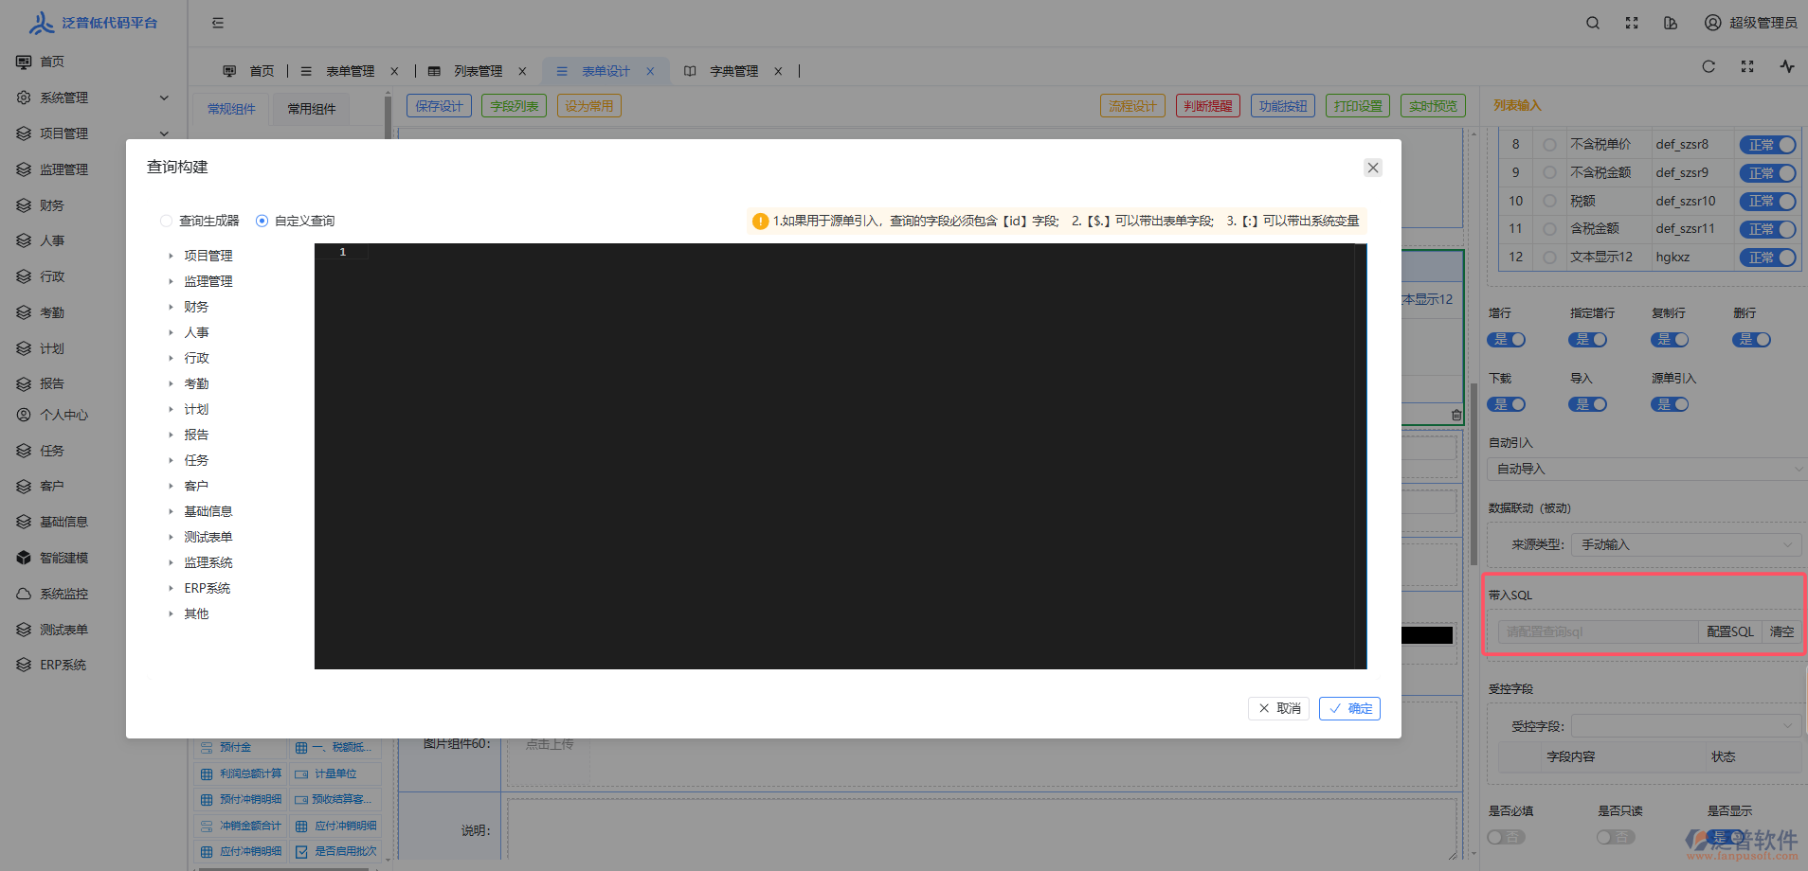Image resolution: width=1808 pixels, height=871 pixels.
Task: Close the 查询构建 dialog with X icon
Action: 1372,168
